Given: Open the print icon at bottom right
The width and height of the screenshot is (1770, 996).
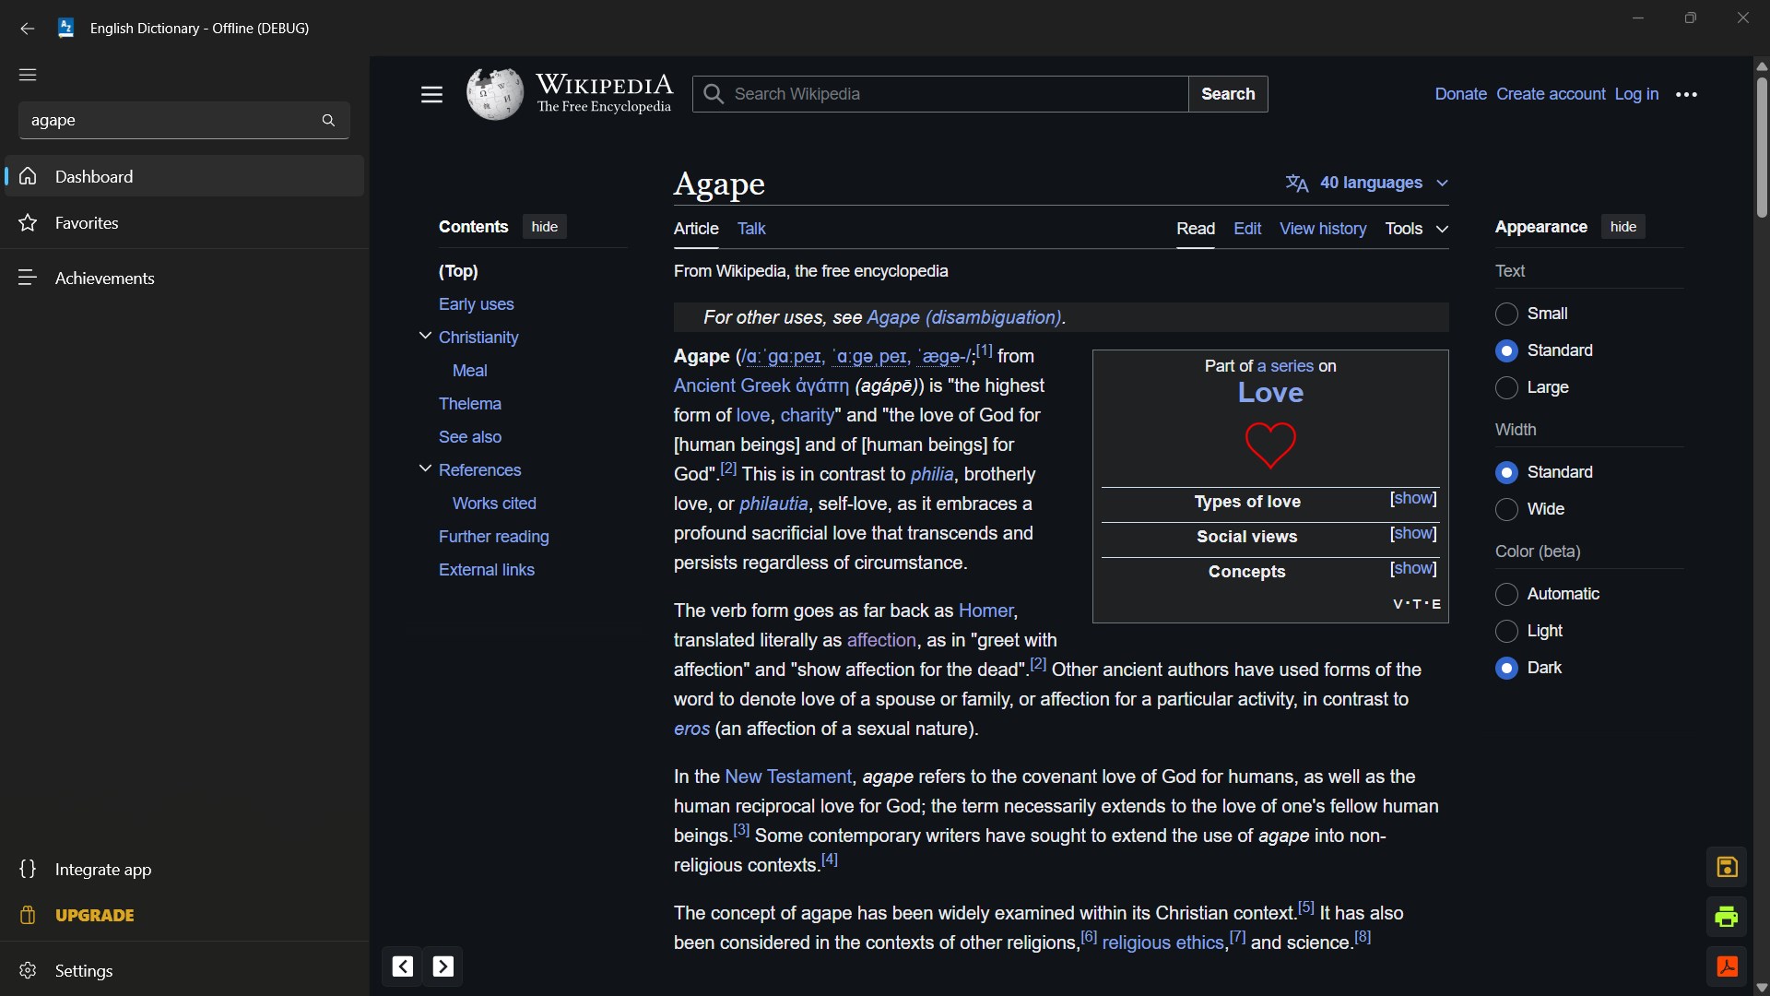Looking at the screenshot, I should [1728, 917].
